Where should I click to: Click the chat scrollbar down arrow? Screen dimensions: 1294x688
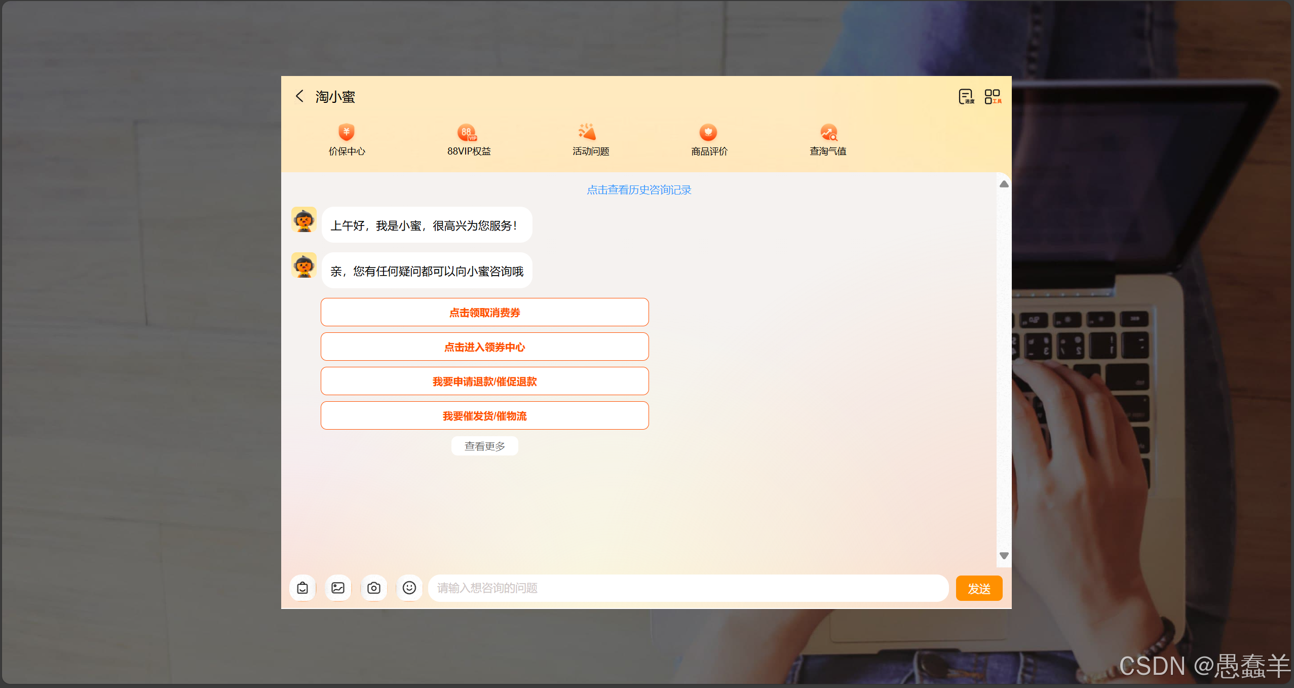point(1004,556)
